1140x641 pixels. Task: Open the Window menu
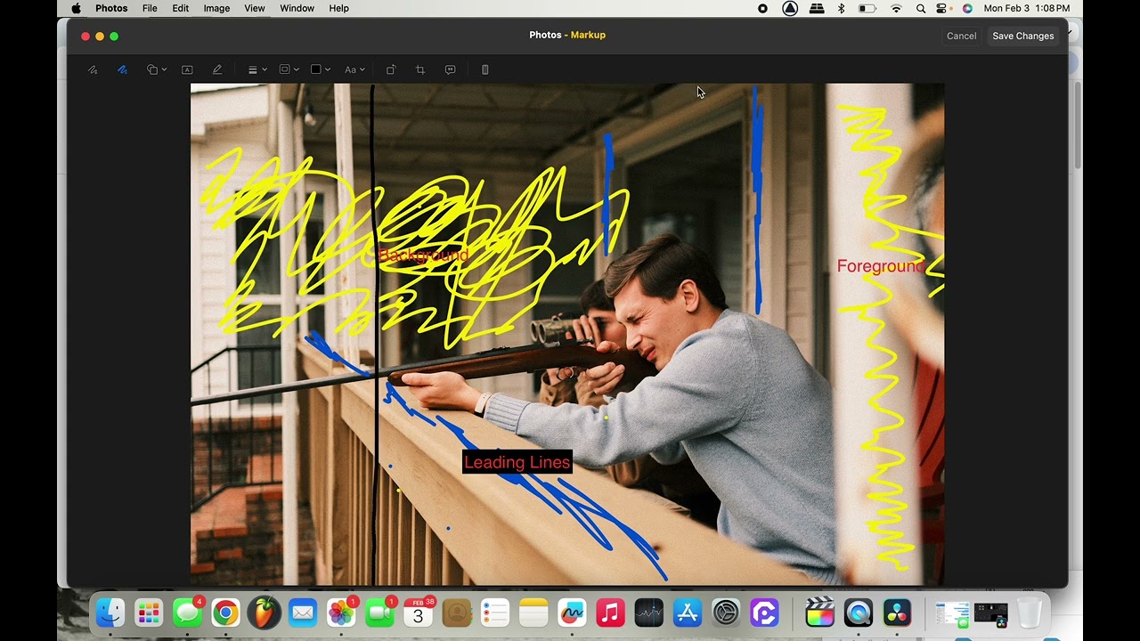297,8
